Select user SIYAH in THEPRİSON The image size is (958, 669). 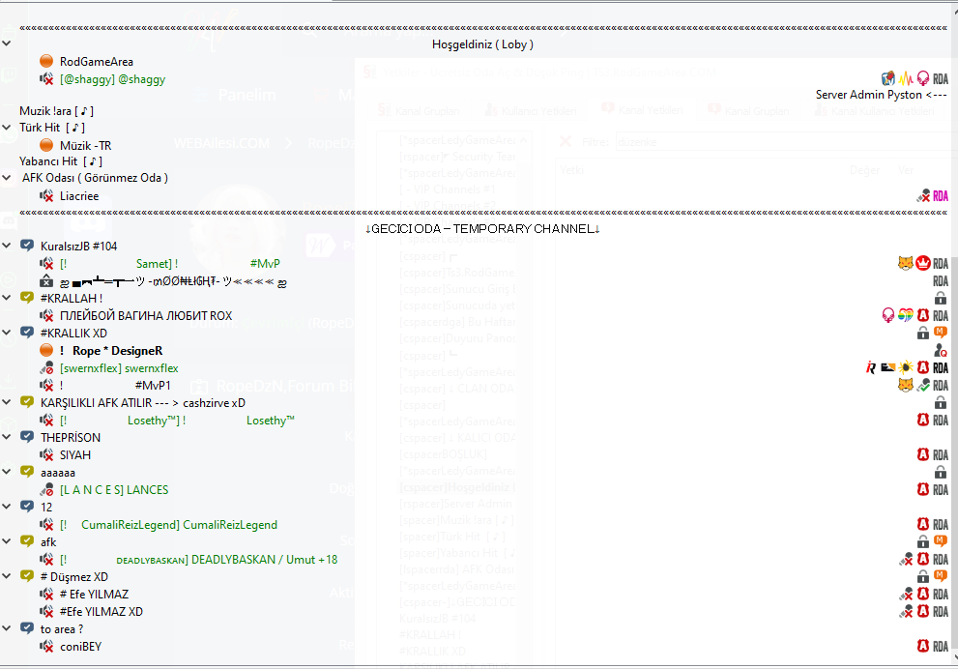coord(75,455)
